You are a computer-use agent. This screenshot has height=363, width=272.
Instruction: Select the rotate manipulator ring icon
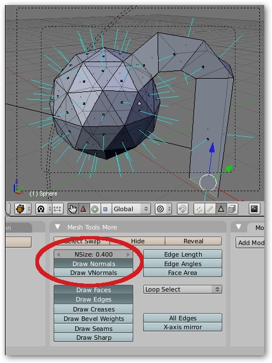[95, 209]
